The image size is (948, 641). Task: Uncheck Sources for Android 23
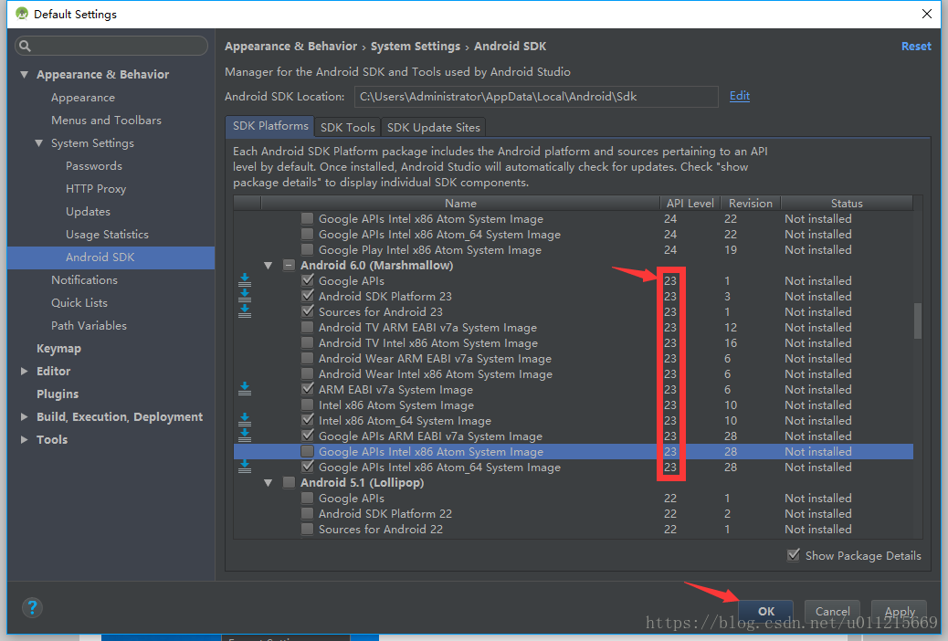[308, 311]
